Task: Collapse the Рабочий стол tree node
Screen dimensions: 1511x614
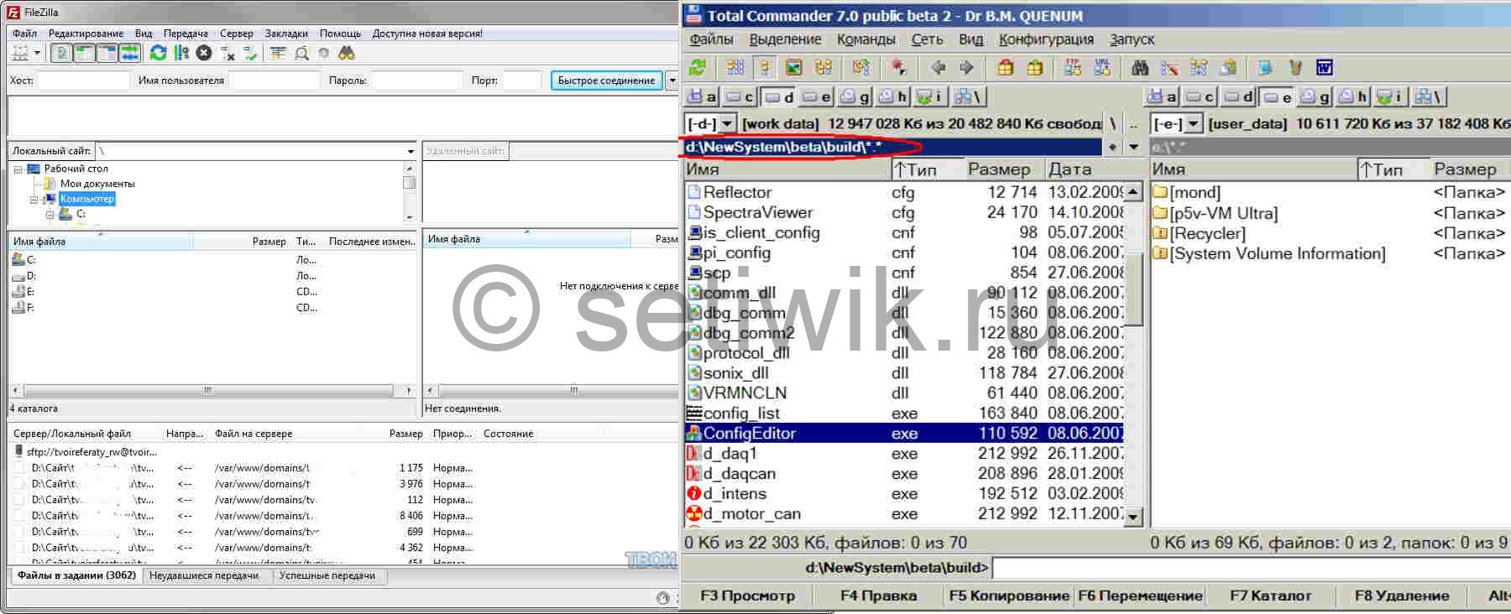Action: (x=18, y=169)
